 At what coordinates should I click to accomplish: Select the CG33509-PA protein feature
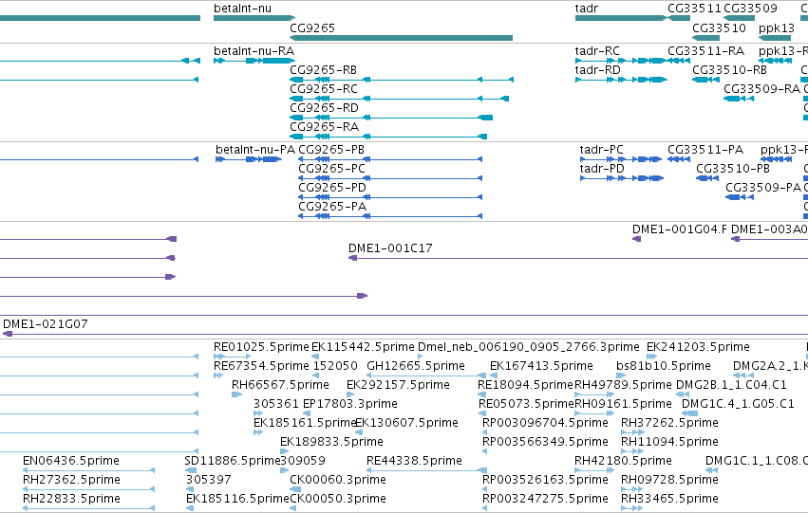740,197
